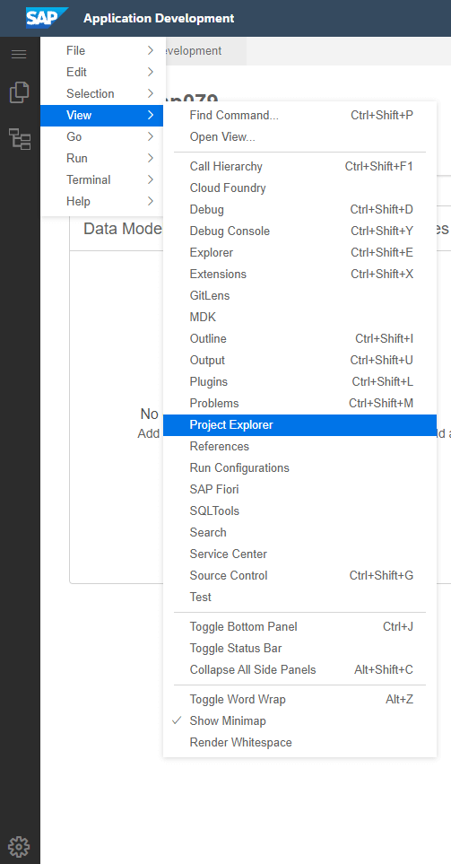Image resolution: width=451 pixels, height=864 pixels.
Task: Open Source Control view
Action: tap(299, 575)
